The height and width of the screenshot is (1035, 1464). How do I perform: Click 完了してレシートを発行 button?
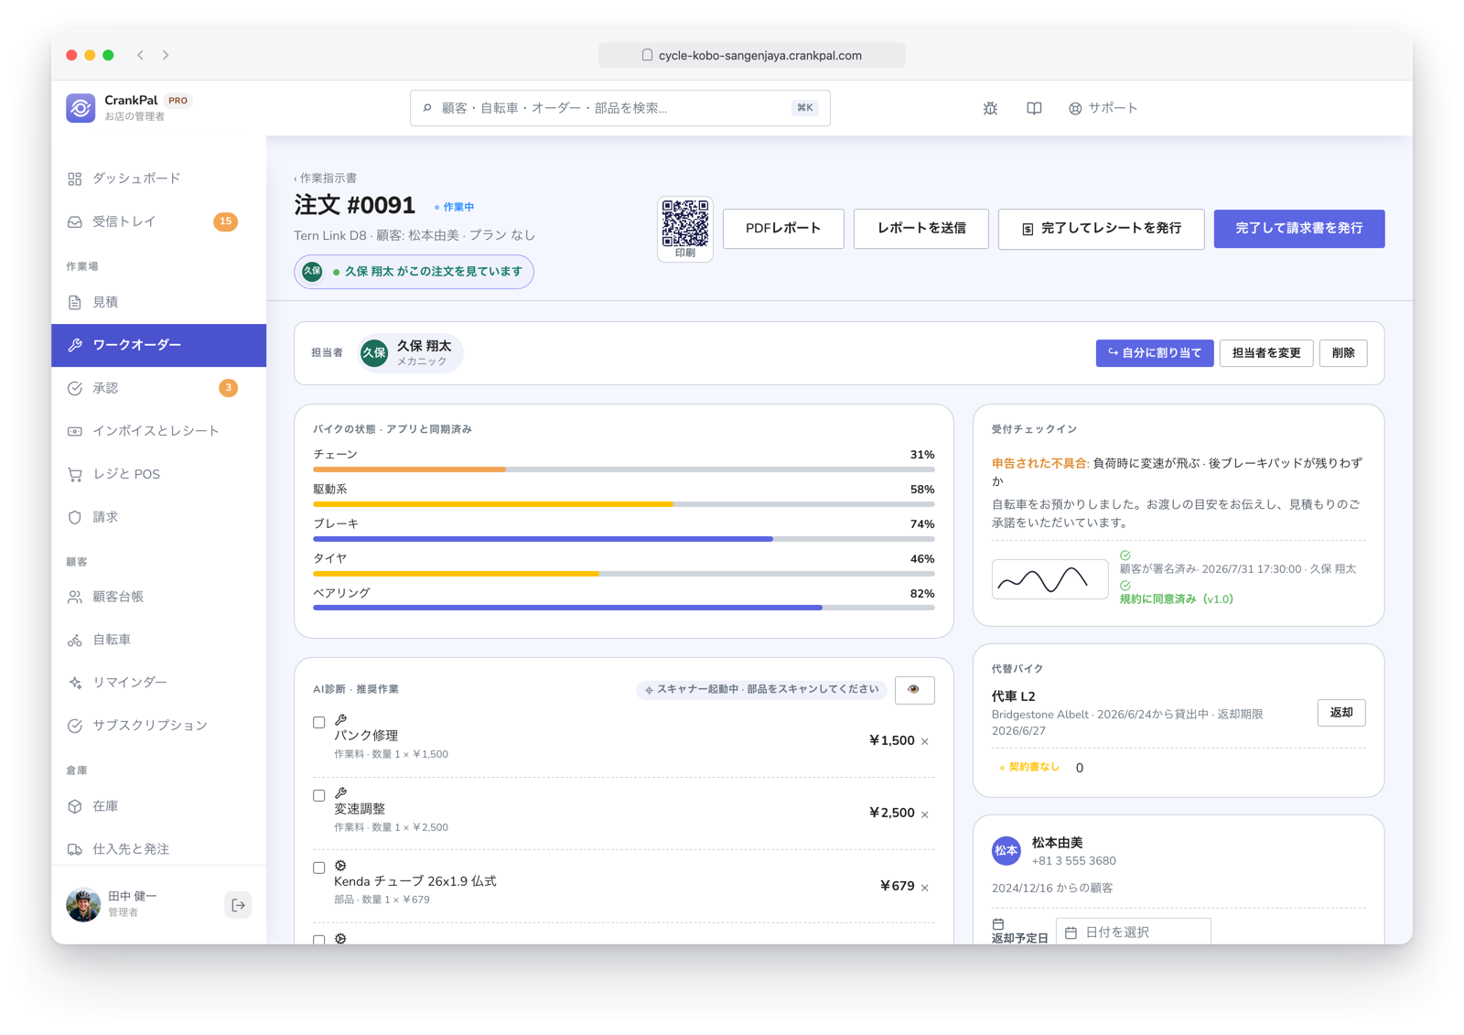click(x=1101, y=229)
